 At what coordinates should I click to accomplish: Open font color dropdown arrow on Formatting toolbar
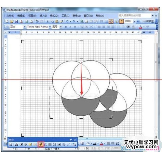tap(144, 27)
